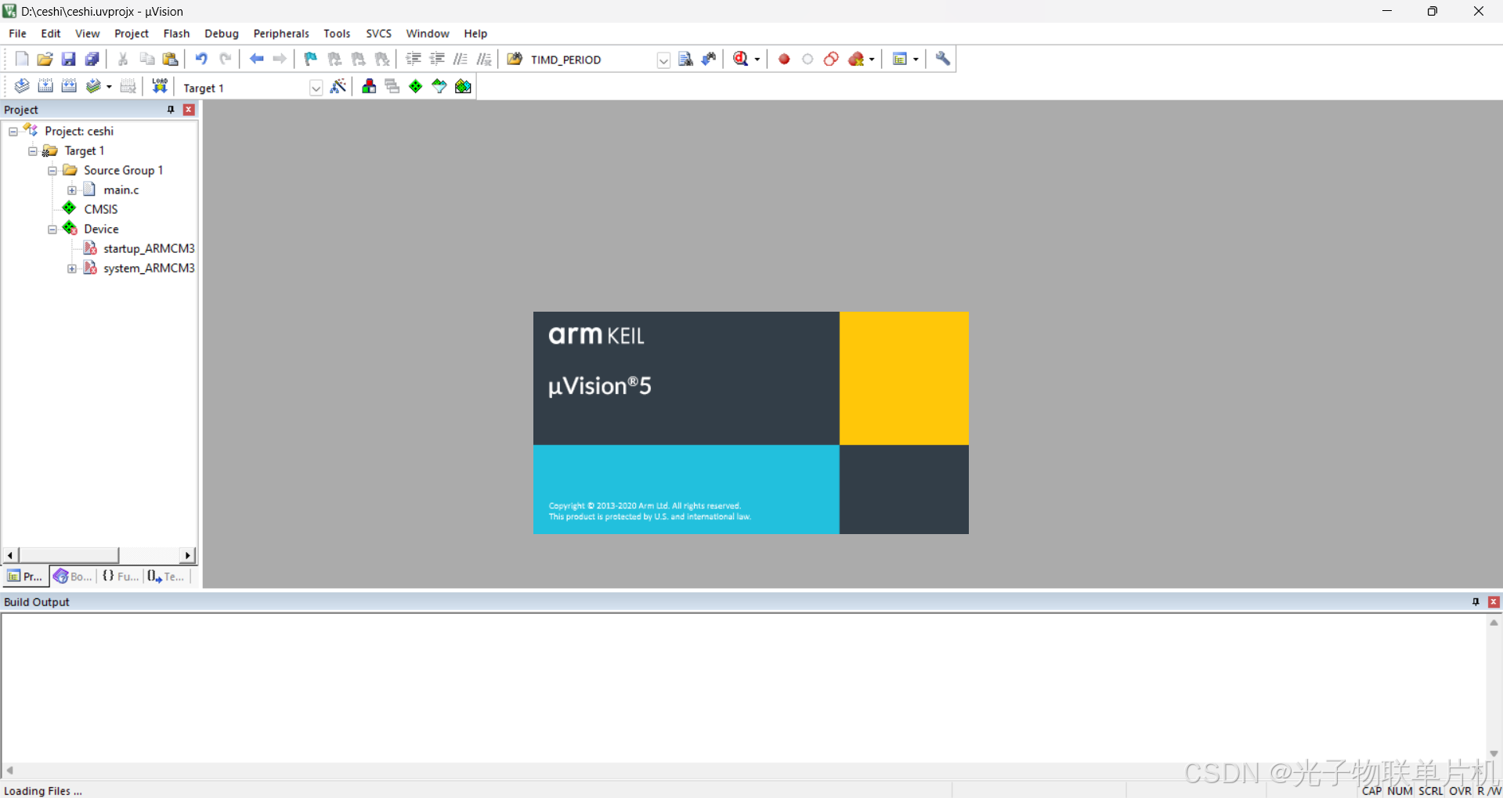Image resolution: width=1503 pixels, height=798 pixels.
Task: Open the Flash menu
Action: 177,34
